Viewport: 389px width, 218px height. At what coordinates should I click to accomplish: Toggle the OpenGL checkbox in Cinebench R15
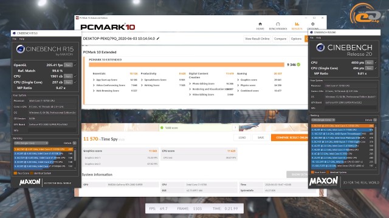(x=75, y=65)
